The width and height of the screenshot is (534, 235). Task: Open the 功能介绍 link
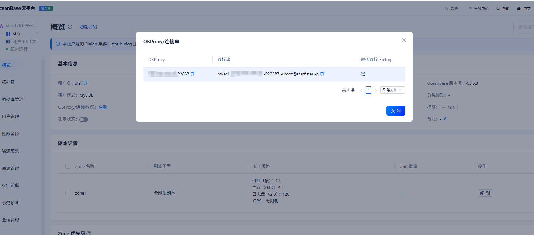[x=88, y=27]
